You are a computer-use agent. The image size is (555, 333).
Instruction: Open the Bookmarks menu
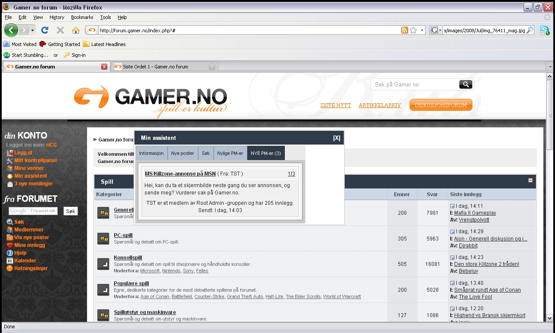[82, 17]
